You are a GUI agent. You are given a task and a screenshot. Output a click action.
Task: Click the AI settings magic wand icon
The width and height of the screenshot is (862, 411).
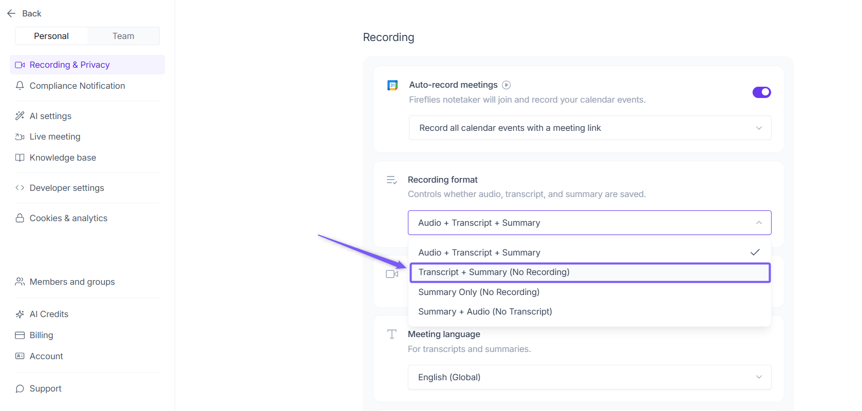tap(20, 116)
